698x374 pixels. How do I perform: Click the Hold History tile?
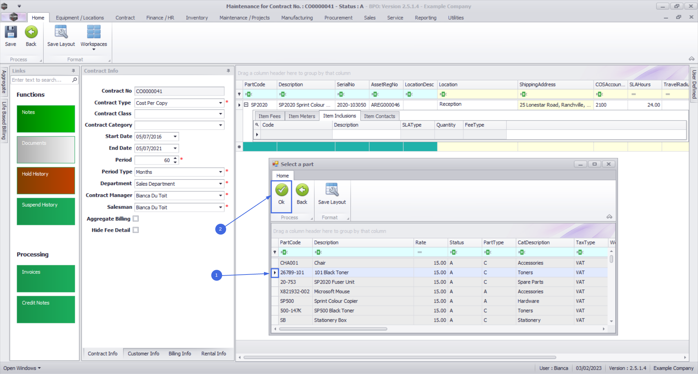click(46, 180)
